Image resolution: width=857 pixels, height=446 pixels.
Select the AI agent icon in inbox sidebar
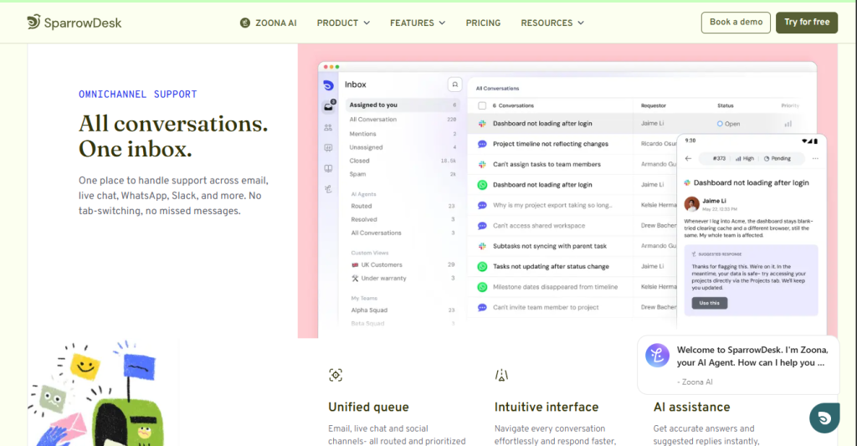(328, 189)
